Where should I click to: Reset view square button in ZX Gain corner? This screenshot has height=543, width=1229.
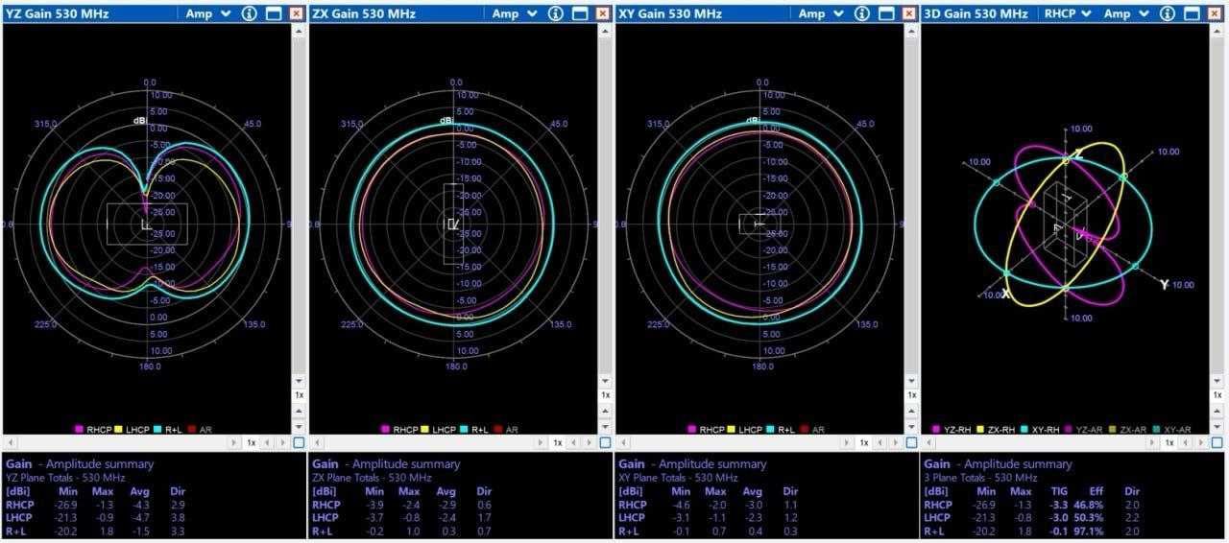pos(605,443)
